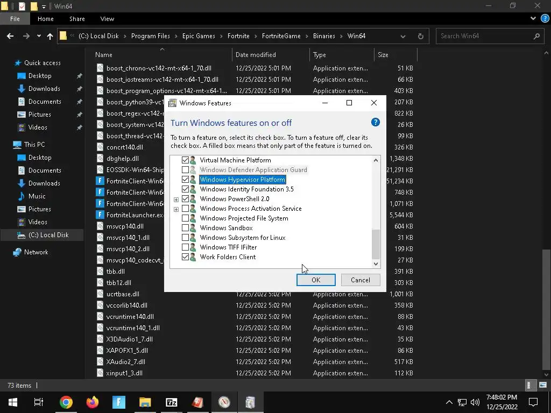Enable Windows TIFF IFilter checkbox

(185, 247)
